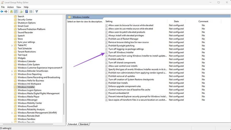
Task: Expand Windows Remote Management (WinRM) node
Action: click(x=12, y=113)
